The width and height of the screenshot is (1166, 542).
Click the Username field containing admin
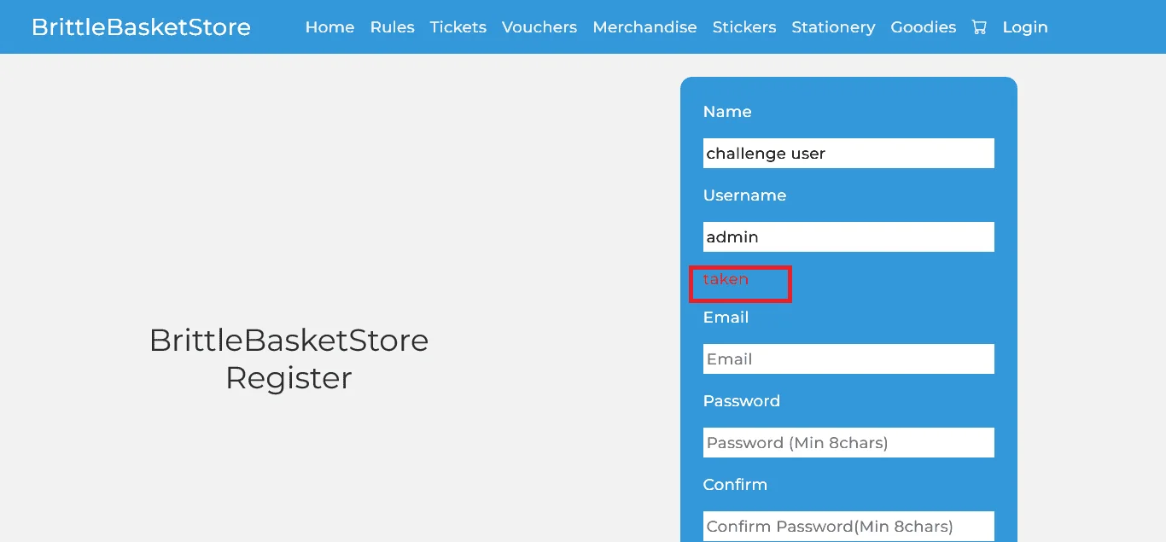pyautogui.click(x=848, y=237)
